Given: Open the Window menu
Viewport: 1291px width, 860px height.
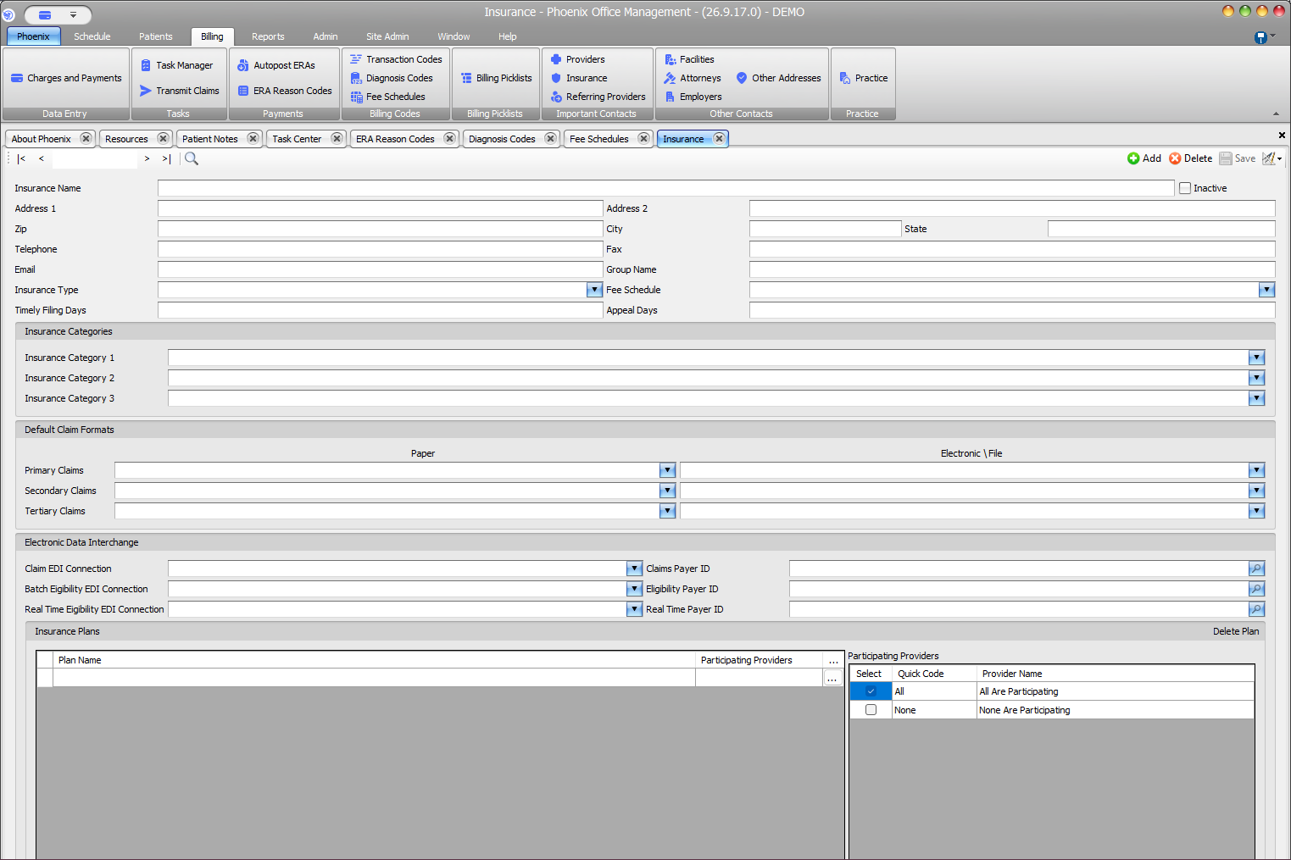Looking at the screenshot, I should pyautogui.click(x=454, y=36).
